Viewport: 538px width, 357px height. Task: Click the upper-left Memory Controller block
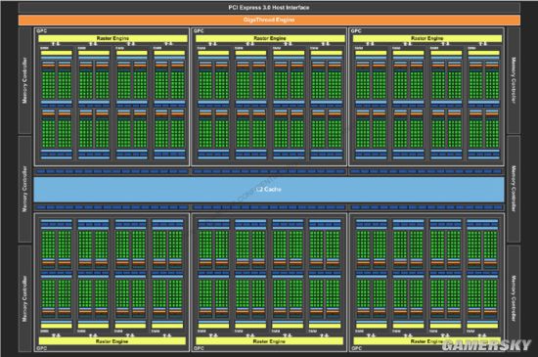24,80
